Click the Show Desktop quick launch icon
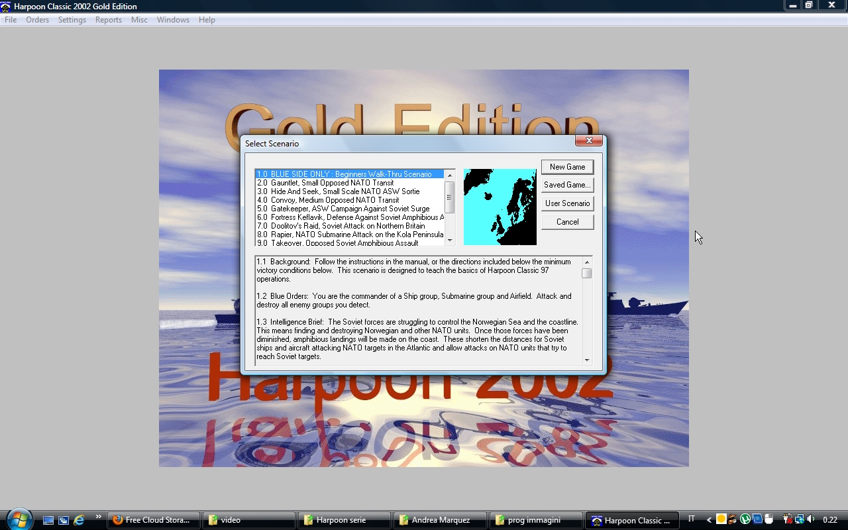 click(x=48, y=520)
